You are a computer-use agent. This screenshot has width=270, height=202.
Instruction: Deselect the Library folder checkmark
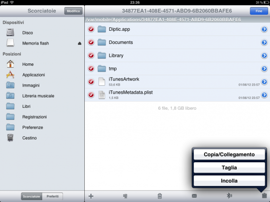[x=91, y=55]
